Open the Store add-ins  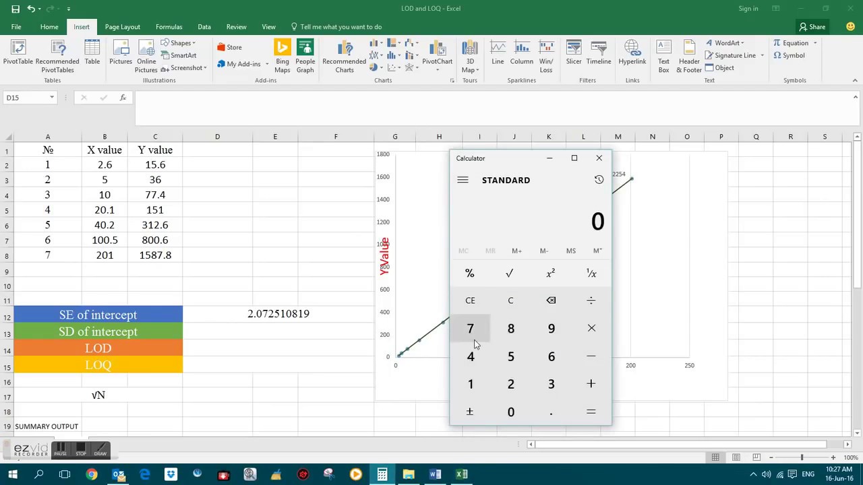229,47
